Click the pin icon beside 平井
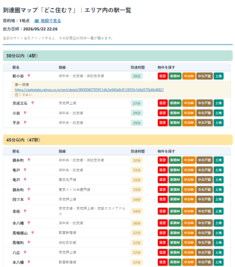235x267 pixels. tap(25, 123)
